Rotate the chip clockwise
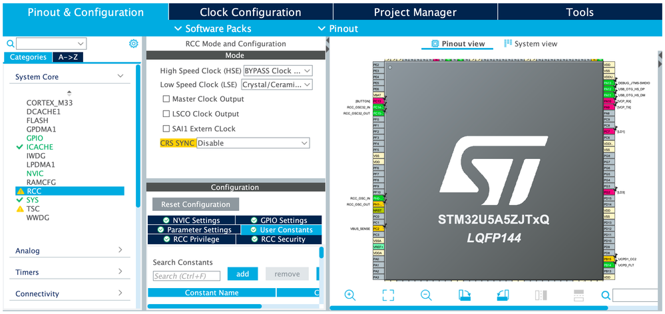 click(465, 295)
